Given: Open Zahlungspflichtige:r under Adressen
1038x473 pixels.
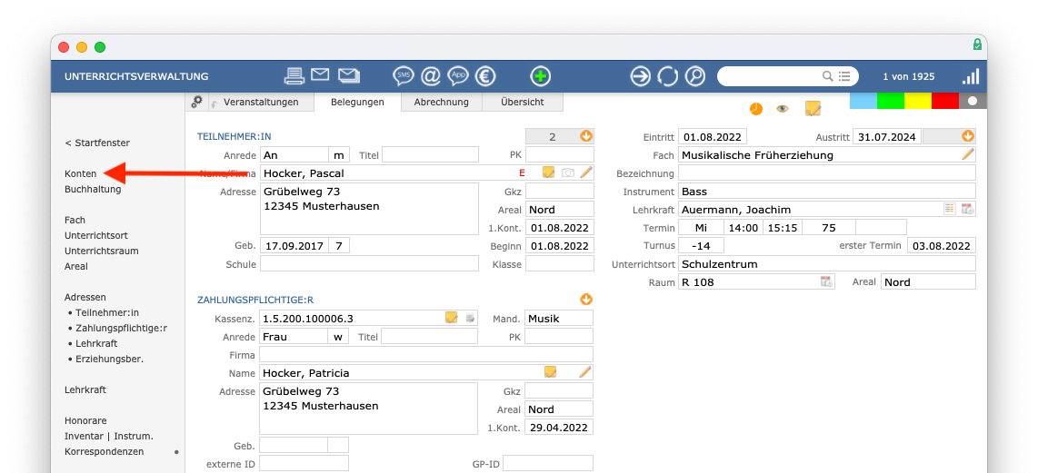Looking at the screenshot, I should click(x=121, y=328).
